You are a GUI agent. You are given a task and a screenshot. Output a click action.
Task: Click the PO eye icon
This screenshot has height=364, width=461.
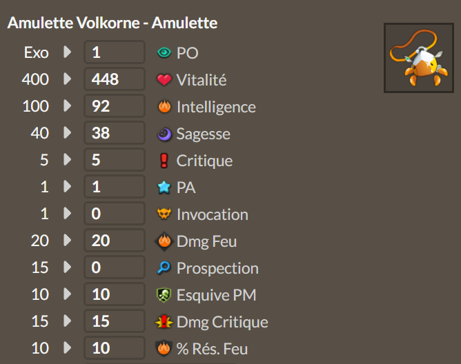(x=164, y=52)
